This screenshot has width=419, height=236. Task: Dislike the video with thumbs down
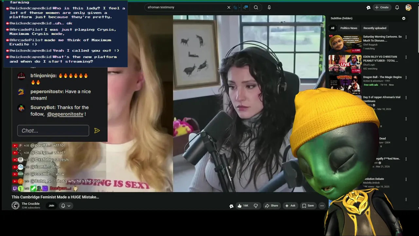256,206
